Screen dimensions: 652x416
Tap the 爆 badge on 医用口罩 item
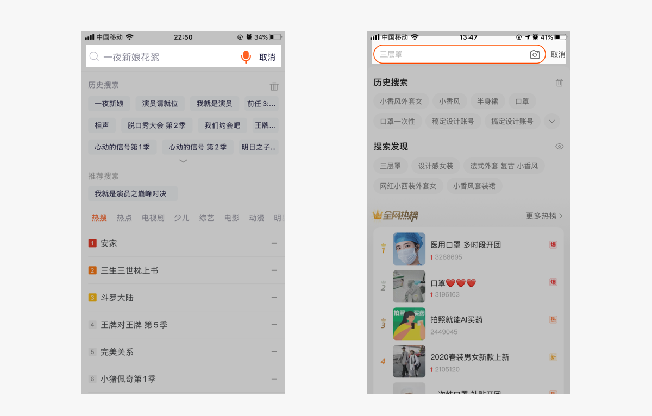[x=553, y=245]
